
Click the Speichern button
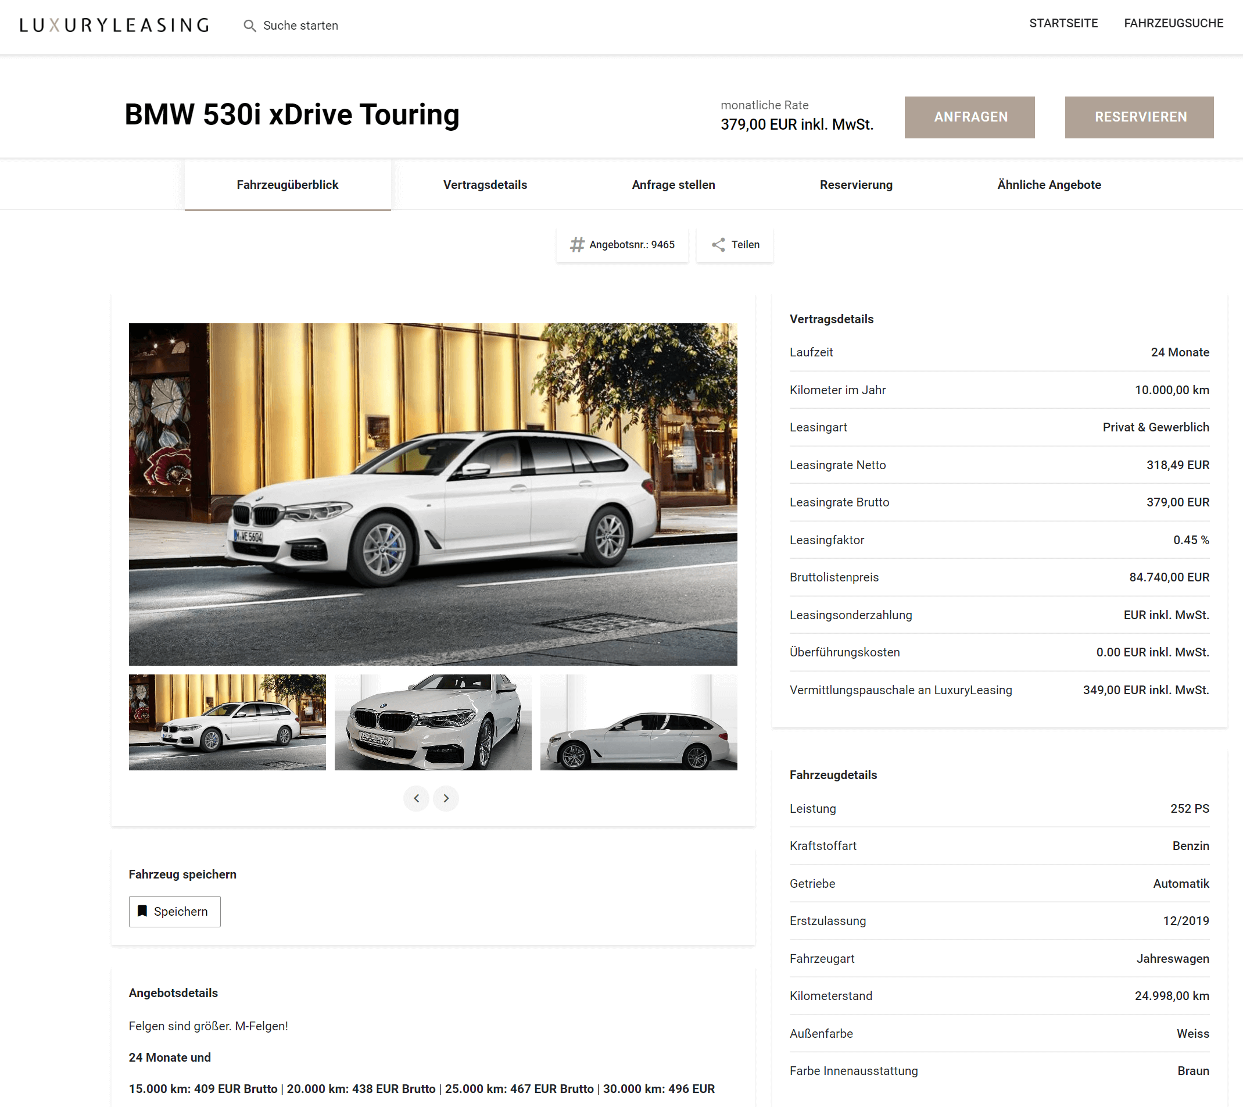point(174,911)
